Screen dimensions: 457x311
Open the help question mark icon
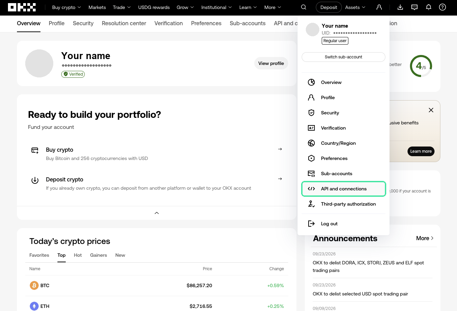pos(442,7)
